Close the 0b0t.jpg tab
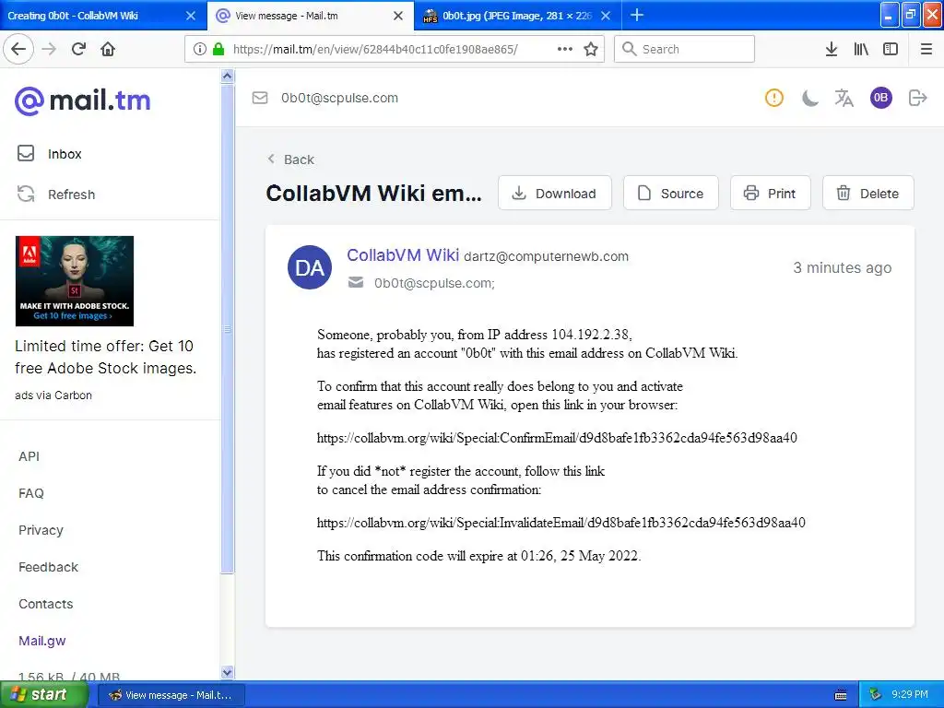This screenshot has width=944, height=708. [606, 16]
